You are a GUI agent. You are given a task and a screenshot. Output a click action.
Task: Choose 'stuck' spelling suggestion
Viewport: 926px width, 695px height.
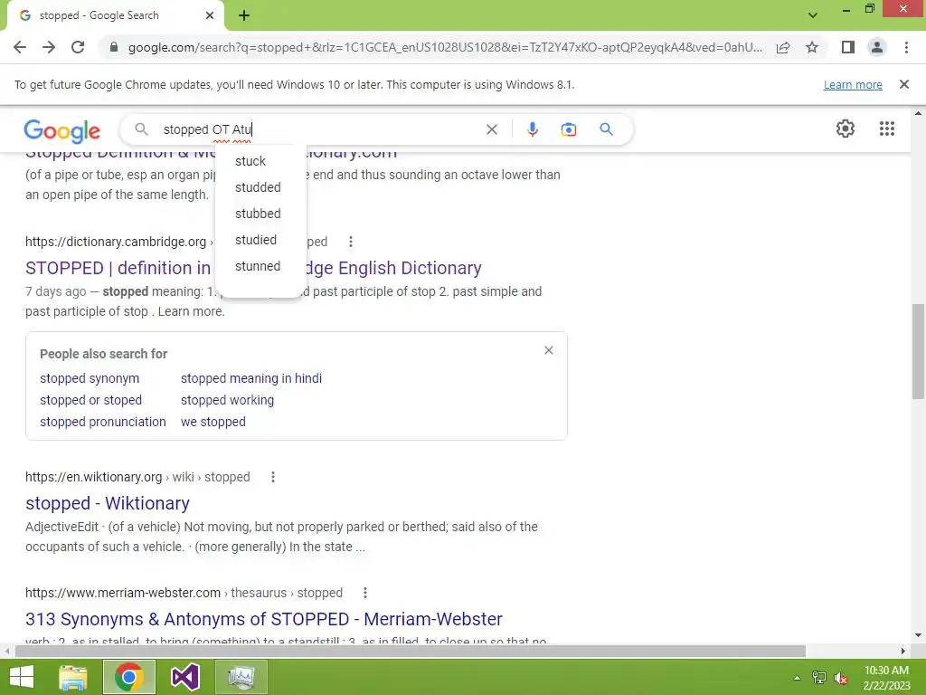point(250,161)
